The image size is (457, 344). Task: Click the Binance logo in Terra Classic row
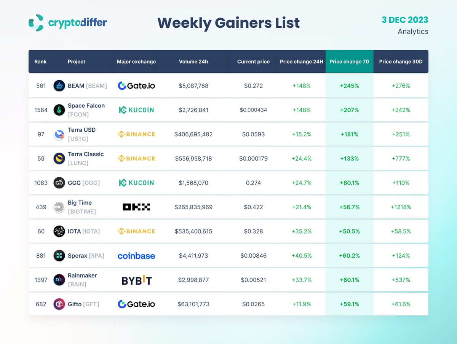point(136,158)
